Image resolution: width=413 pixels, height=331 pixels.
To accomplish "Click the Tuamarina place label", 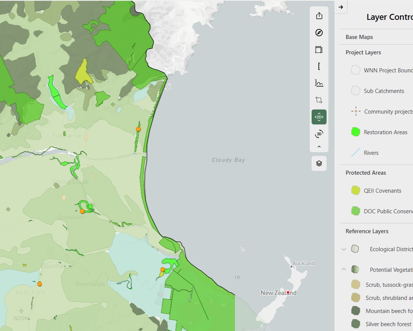I will click(x=66, y=135).
